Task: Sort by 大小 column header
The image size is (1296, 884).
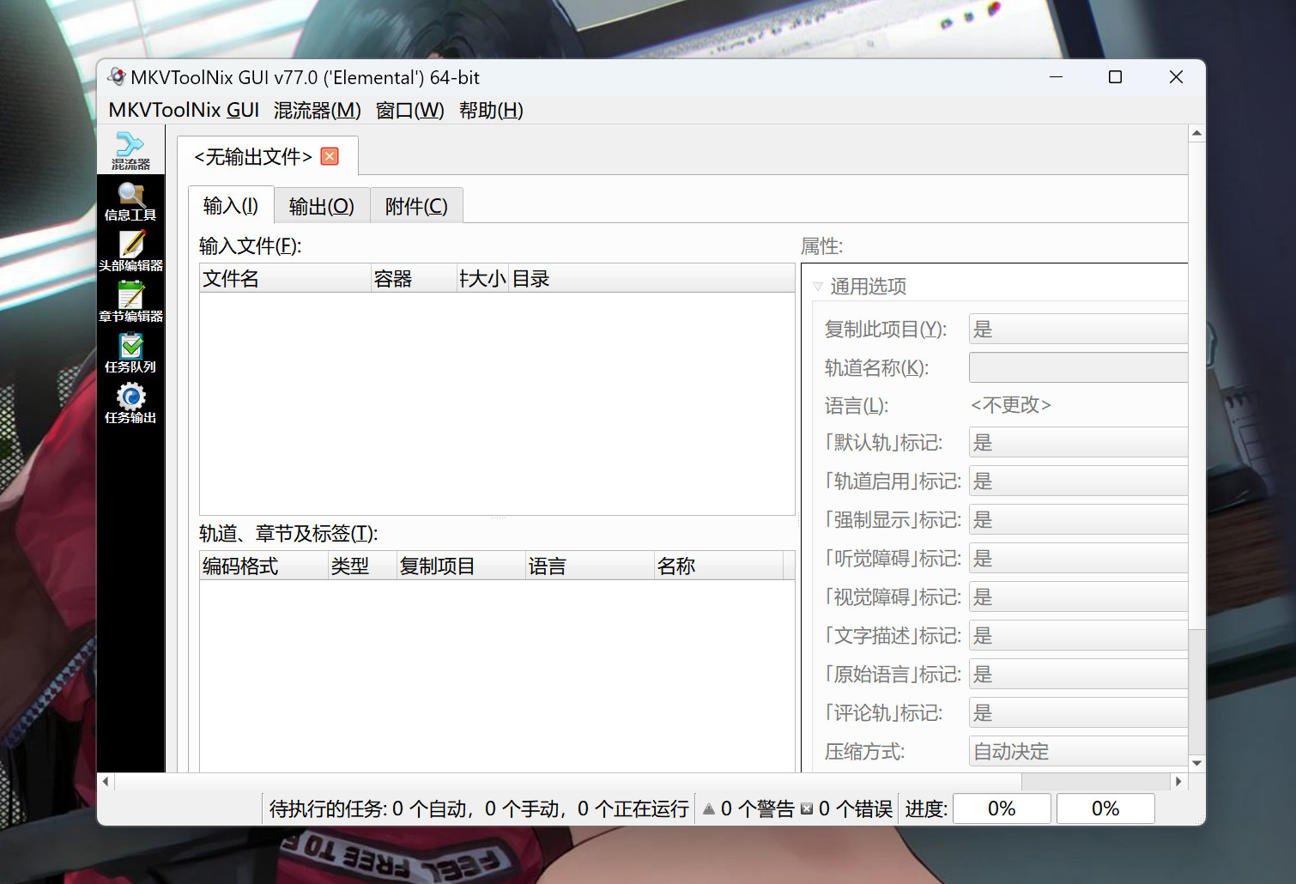Action: [483, 278]
